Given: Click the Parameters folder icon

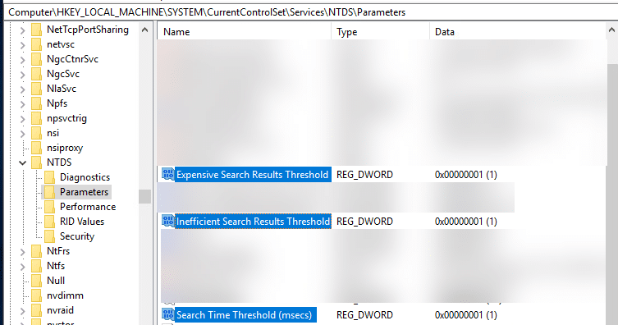Looking at the screenshot, I should click(x=50, y=192).
